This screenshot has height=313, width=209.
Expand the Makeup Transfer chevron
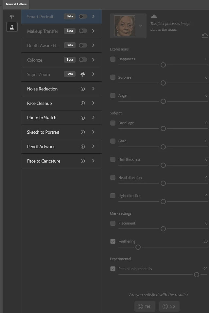click(93, 31)
